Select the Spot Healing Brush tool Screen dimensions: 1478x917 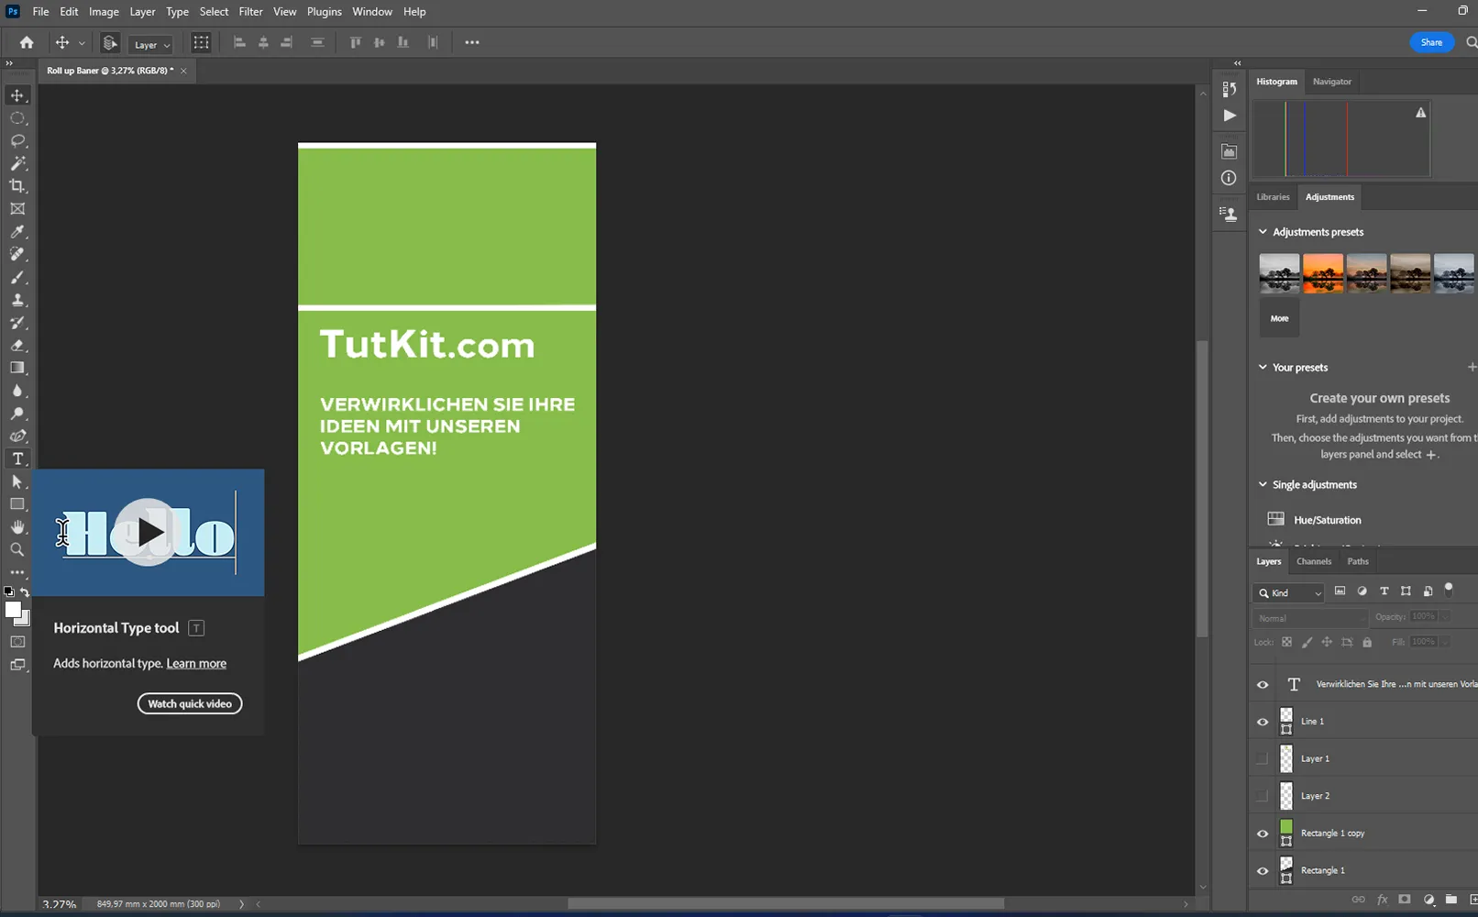[17, 254]
